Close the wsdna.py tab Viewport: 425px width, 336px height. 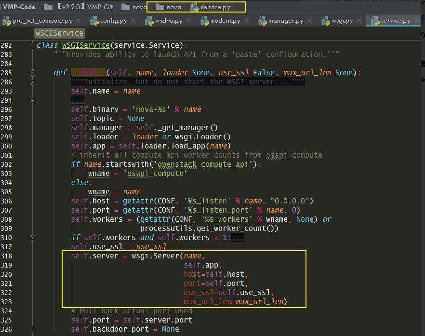pyautogui.click(x=189, y=21)
